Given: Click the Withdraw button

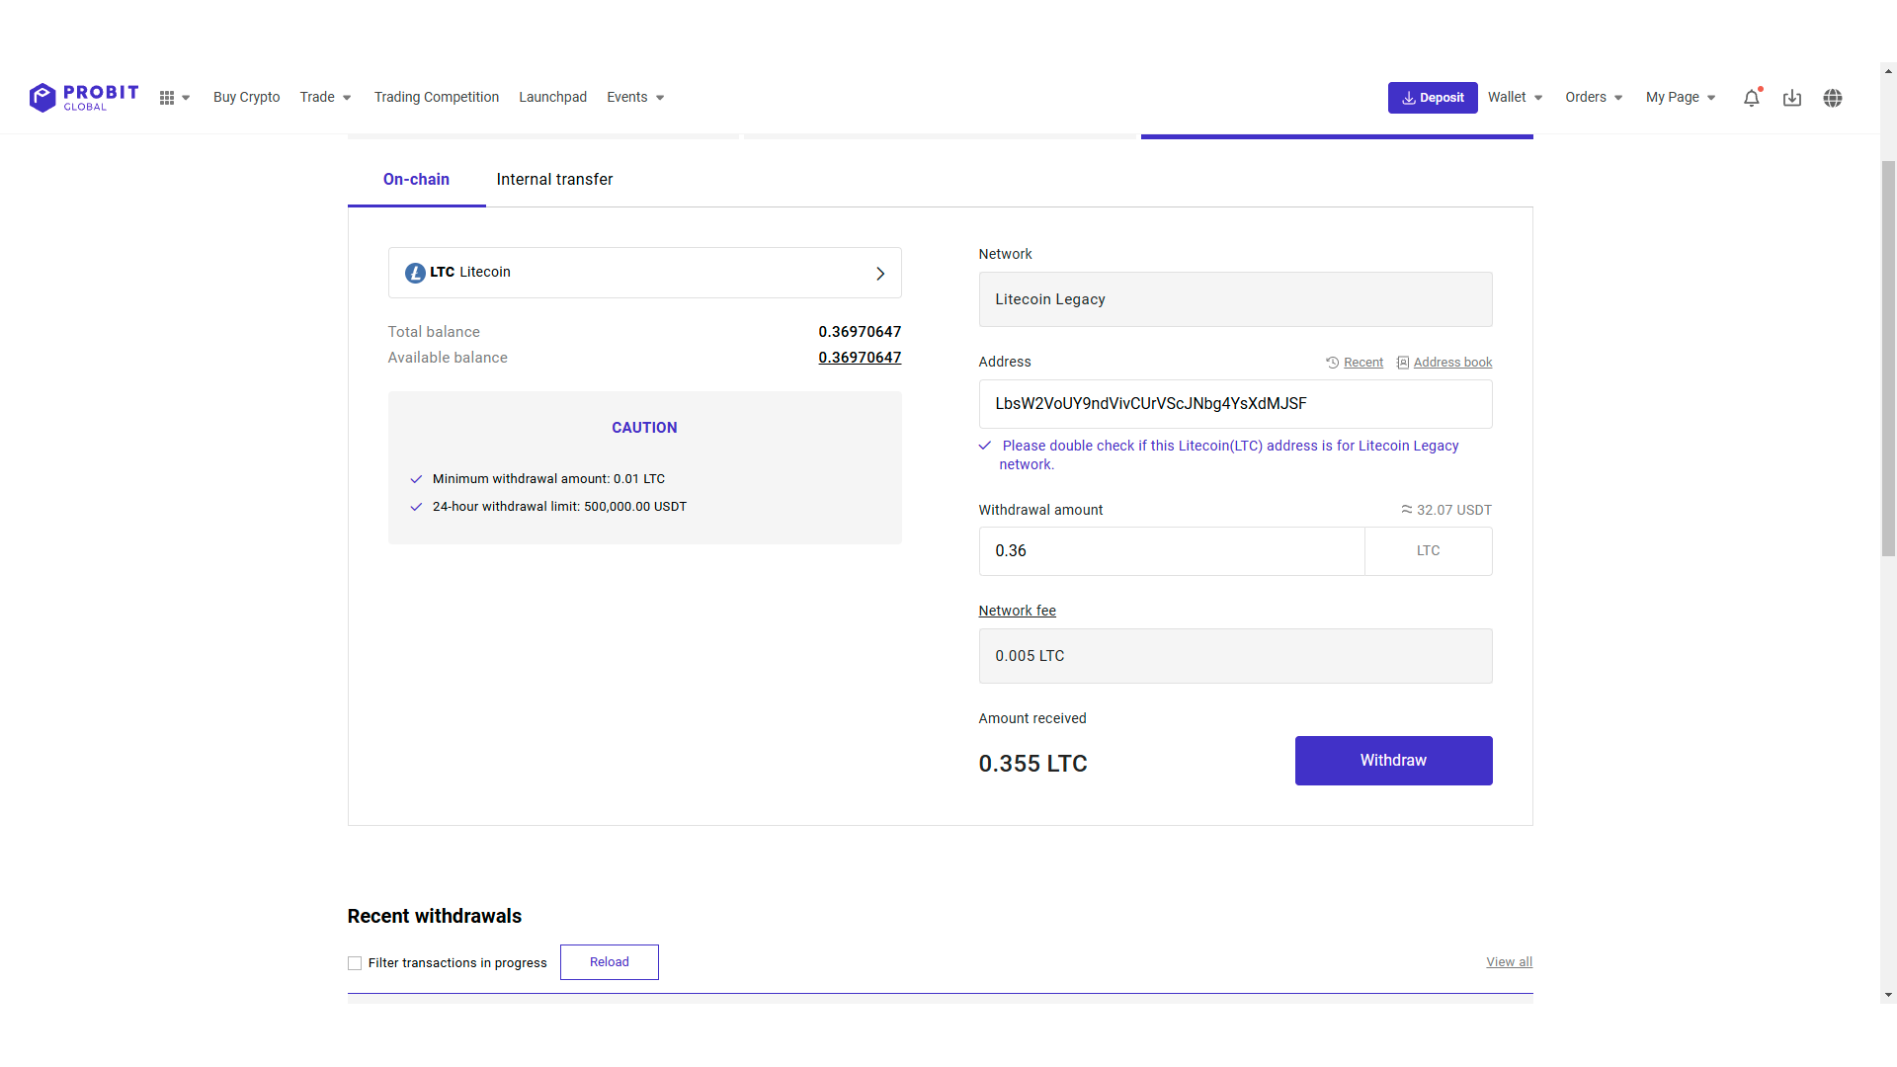Looking at the screenshot, I should pyautogui.click(x=1393, y=761).
